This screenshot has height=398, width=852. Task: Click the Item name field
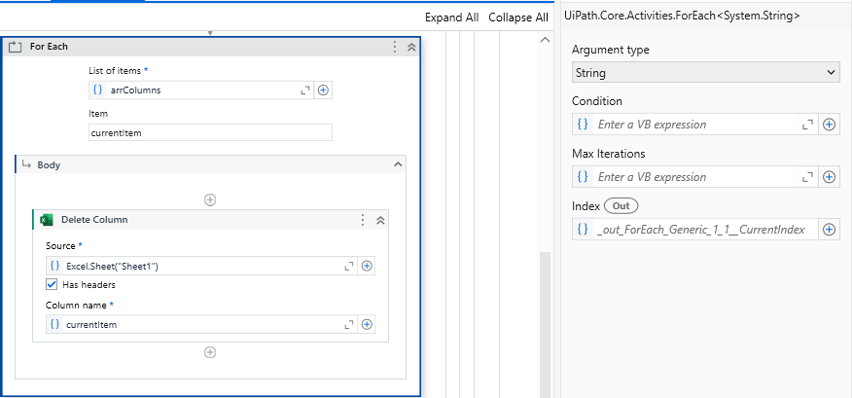[210, 132]
